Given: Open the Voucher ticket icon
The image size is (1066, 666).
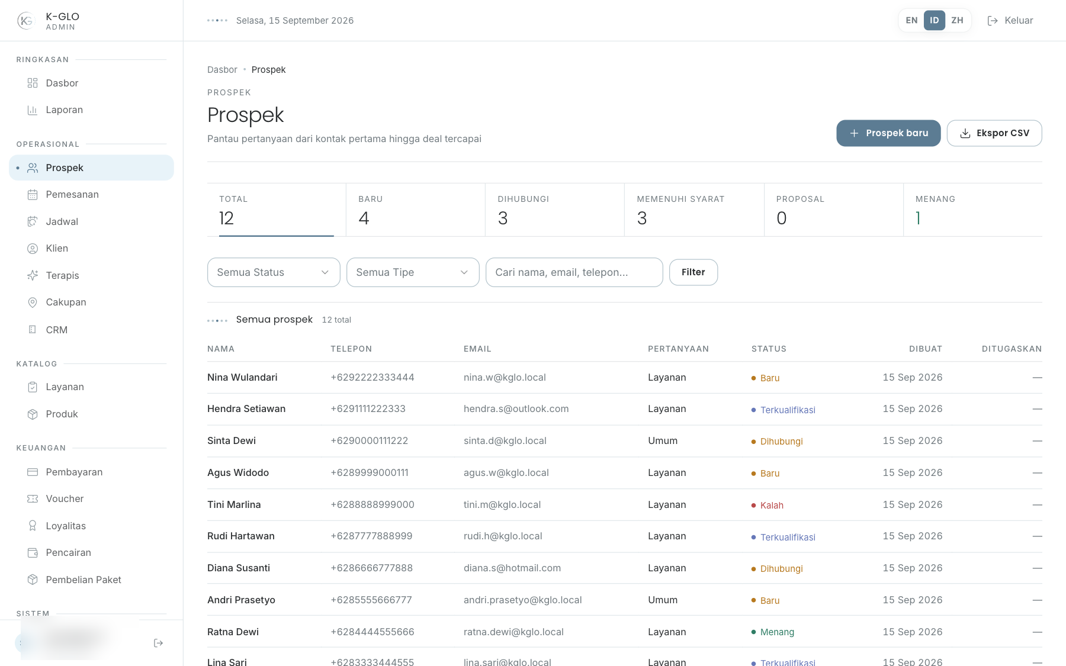Looking at the screenshot, I should click(x=33, y=499).
